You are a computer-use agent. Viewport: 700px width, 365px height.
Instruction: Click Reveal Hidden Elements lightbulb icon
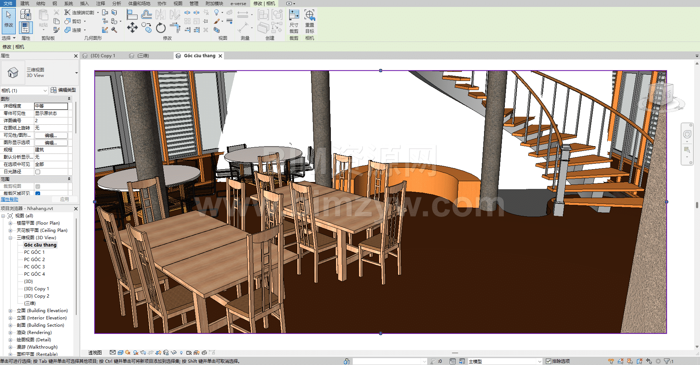(181, 353)
